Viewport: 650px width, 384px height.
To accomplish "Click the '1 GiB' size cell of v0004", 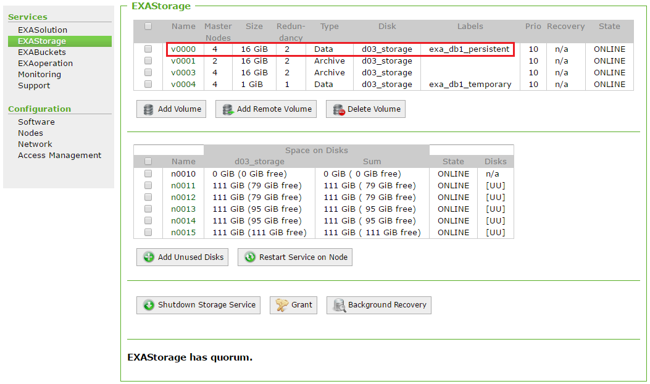I will click(x=252, y=84).
